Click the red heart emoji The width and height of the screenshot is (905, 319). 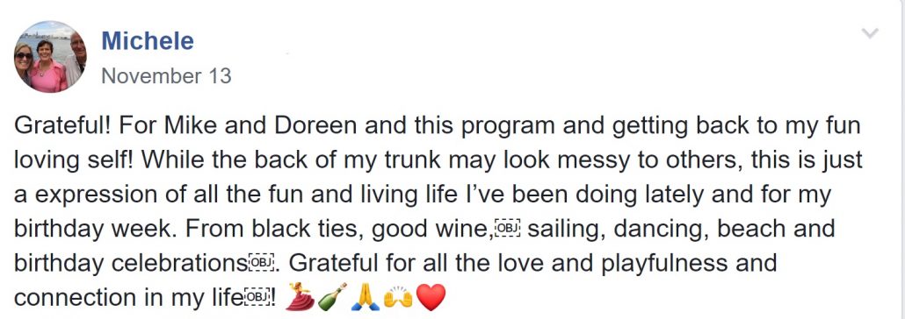(431, 297)
